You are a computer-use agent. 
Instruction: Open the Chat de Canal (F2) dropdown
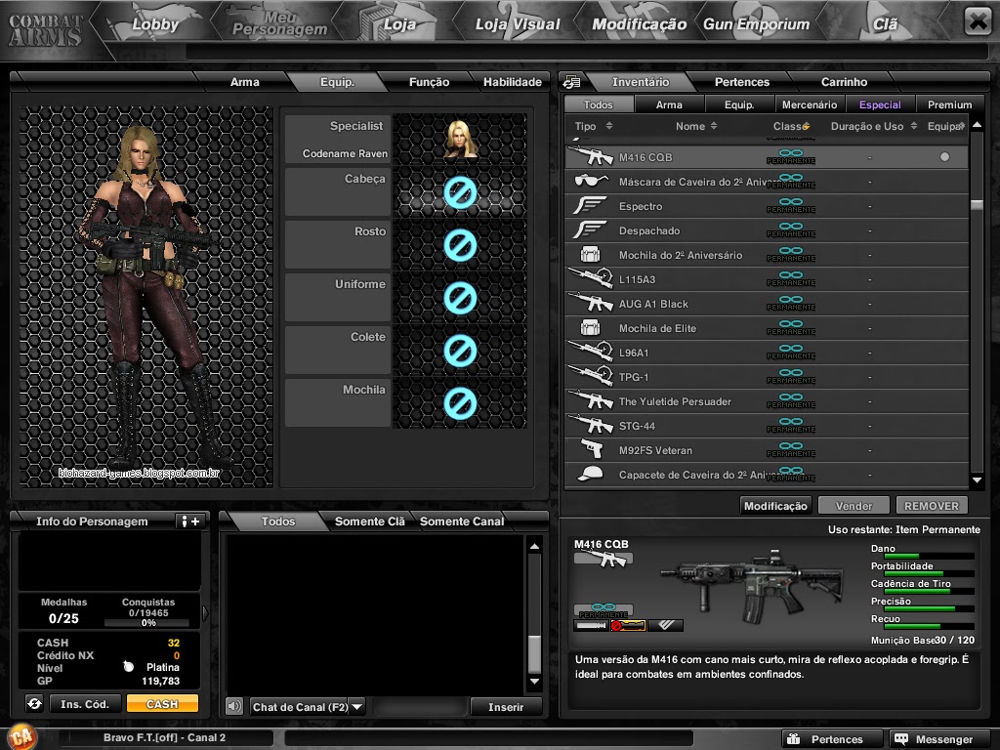(x=309, y=706)
